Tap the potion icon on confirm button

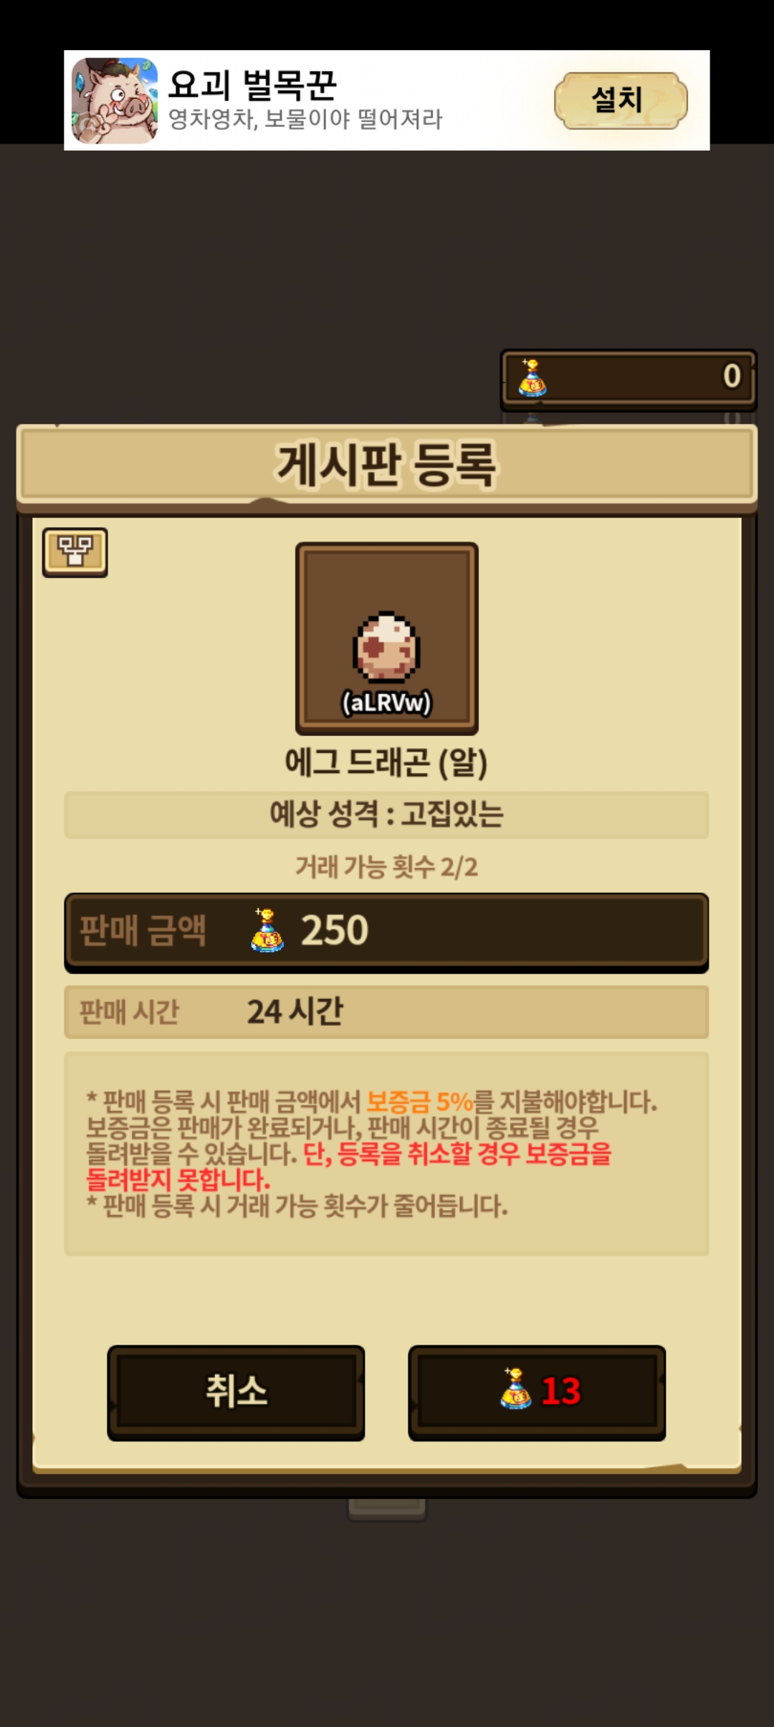click(x=516, y=1388)
